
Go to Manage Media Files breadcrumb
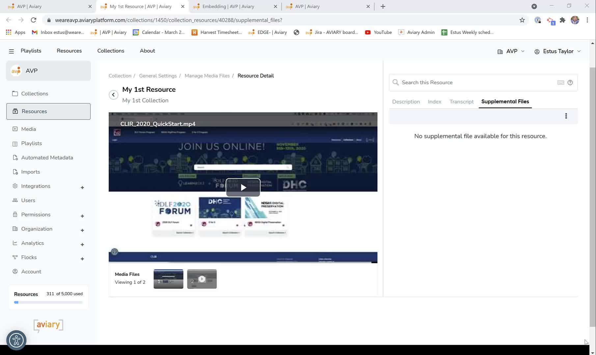tap(207, 76)
